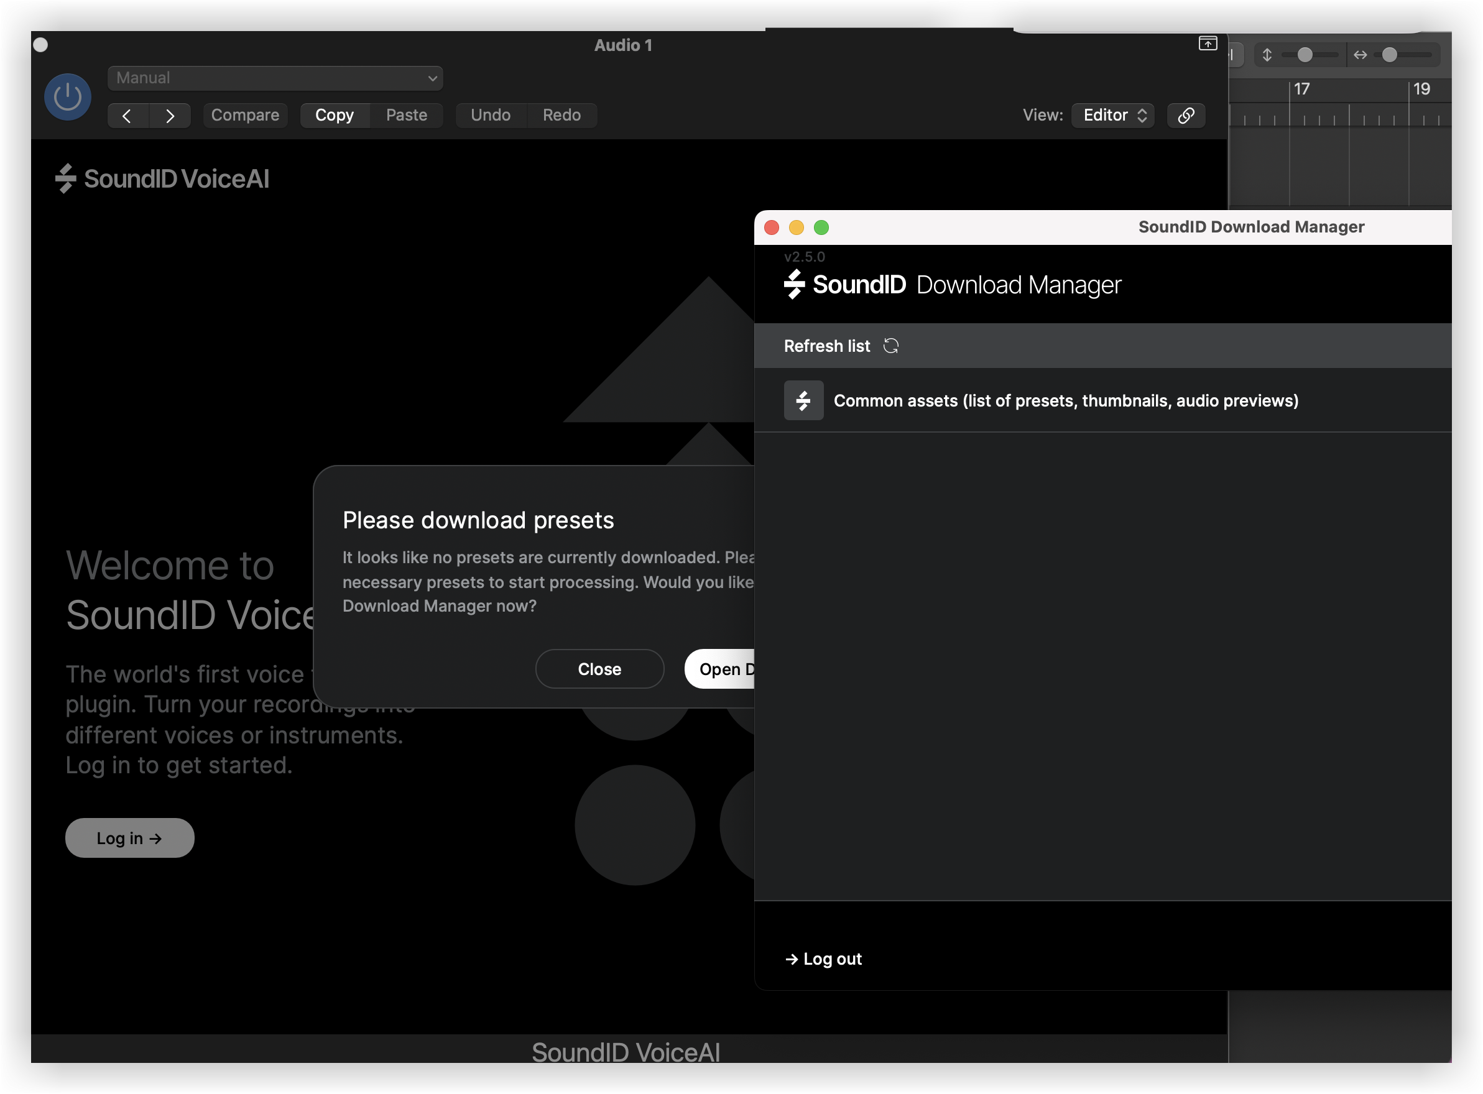The image size is (1483, 1094).
Task: Copy the plugin settings
Action: (x=335, y=115)
